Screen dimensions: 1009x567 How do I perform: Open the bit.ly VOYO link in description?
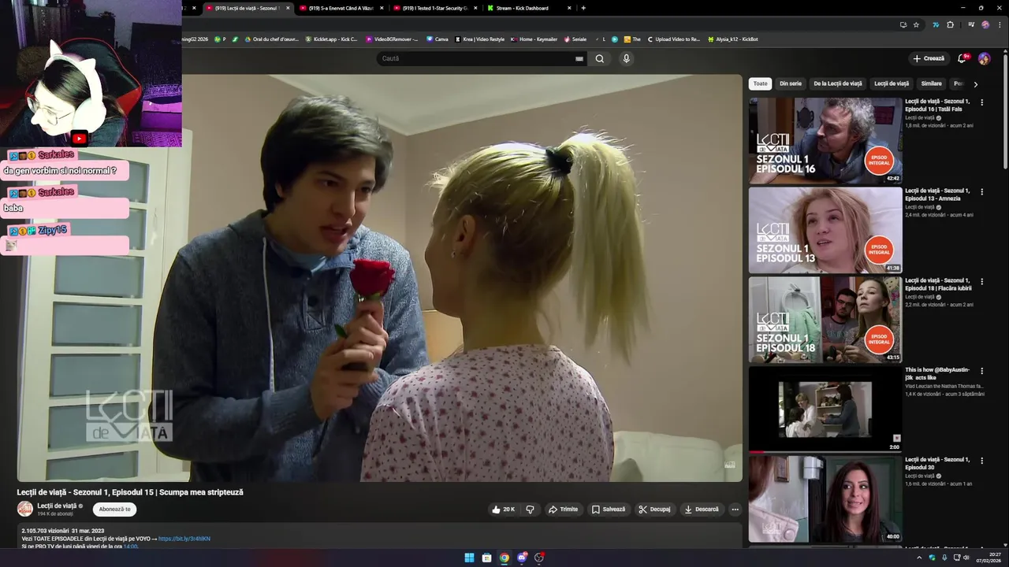click(184, 539)
